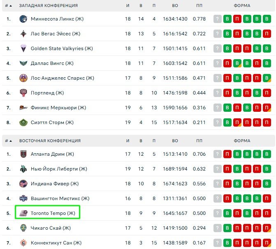Screen dimensions: 276x249
Task: Open the Нью-Йорк Либерти (Ж) team link
Action: (x=59, y=169)
